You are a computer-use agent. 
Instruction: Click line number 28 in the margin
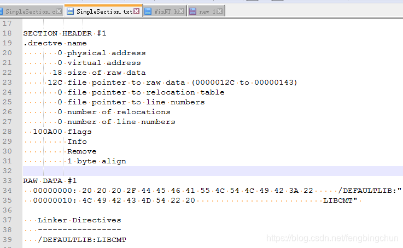tap(7, 132)
